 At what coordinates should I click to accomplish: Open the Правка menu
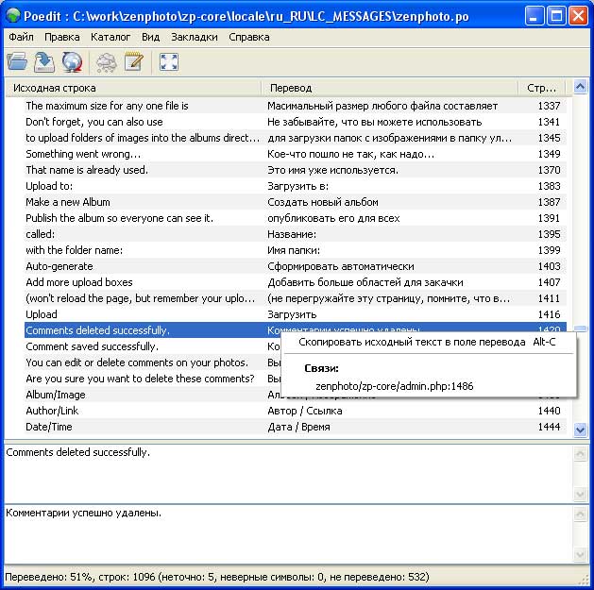(x=62, y=37)
